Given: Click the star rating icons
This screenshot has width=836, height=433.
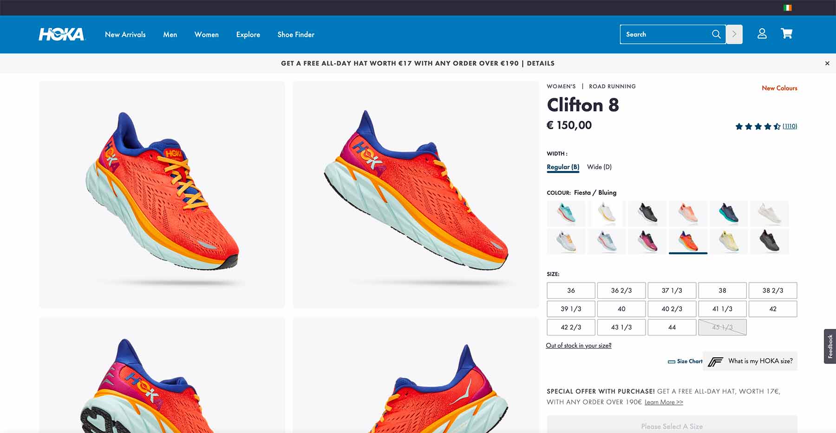Looking at the screenshot, I should 758,126.
